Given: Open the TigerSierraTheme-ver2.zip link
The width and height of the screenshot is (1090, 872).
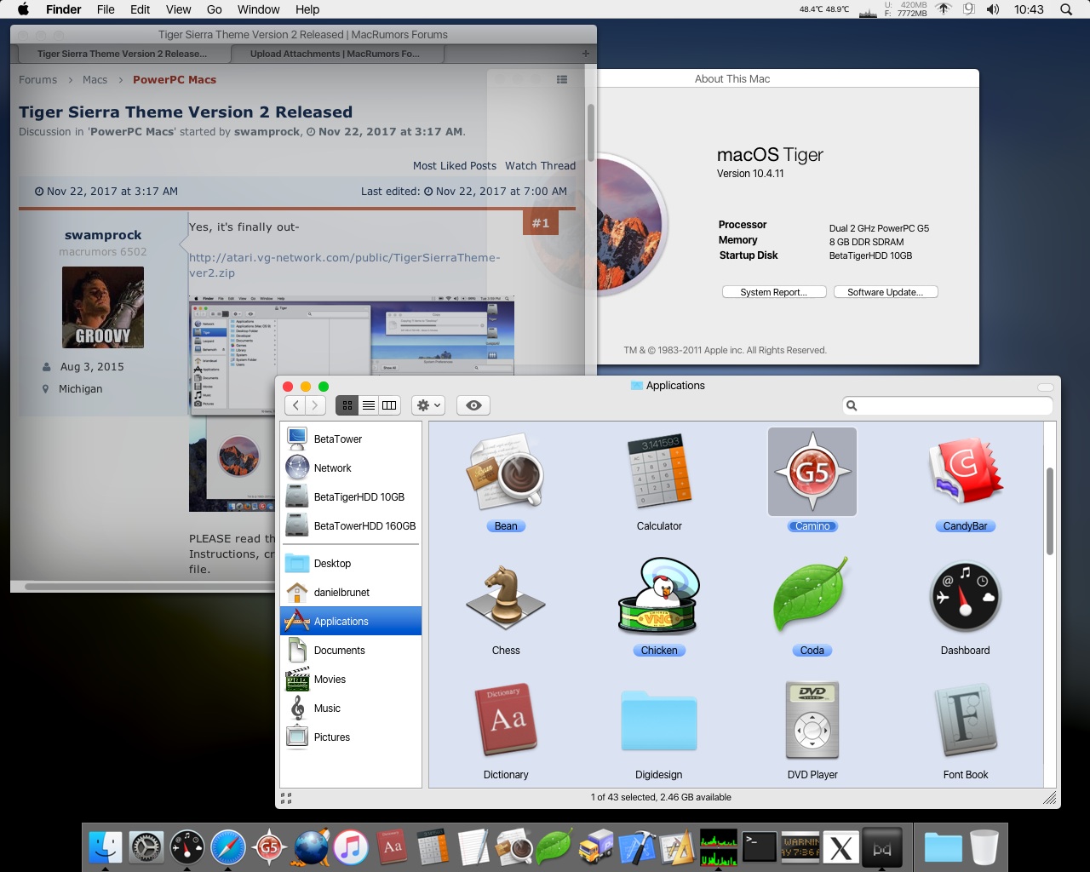Looking at the screenshot, I should [344, 265].
